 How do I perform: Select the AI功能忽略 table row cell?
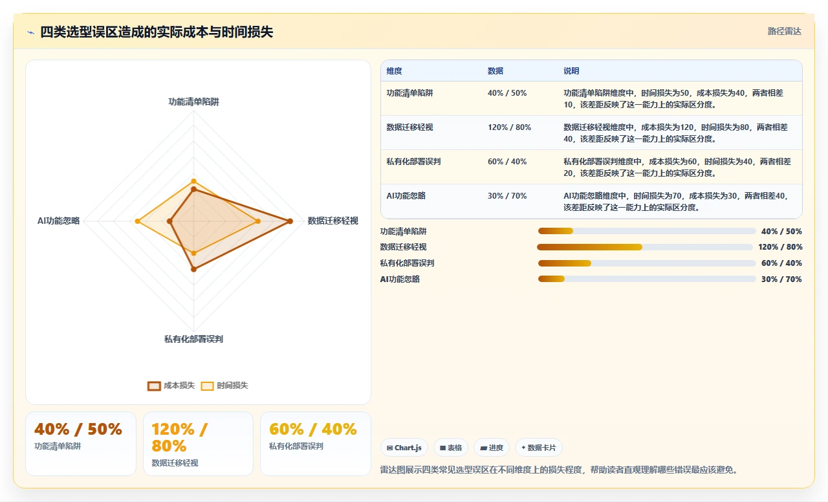click(431, 201)
